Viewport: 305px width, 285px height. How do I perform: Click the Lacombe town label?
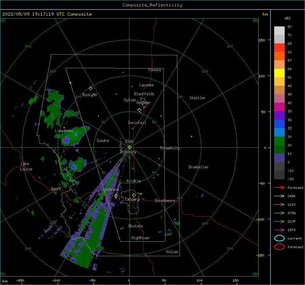click(x=146, y=85)
